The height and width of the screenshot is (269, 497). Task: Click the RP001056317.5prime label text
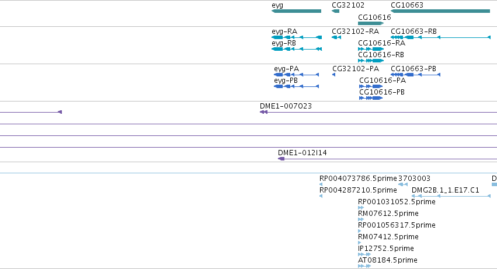point(397,225)
